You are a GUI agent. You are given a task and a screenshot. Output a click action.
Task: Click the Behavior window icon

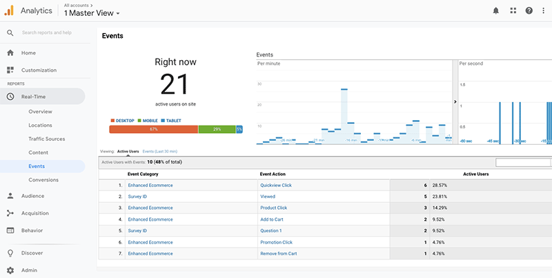10,230
